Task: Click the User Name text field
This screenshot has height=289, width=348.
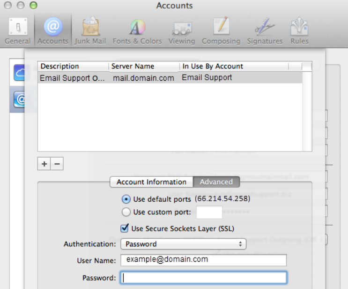Action: [203, 260]
